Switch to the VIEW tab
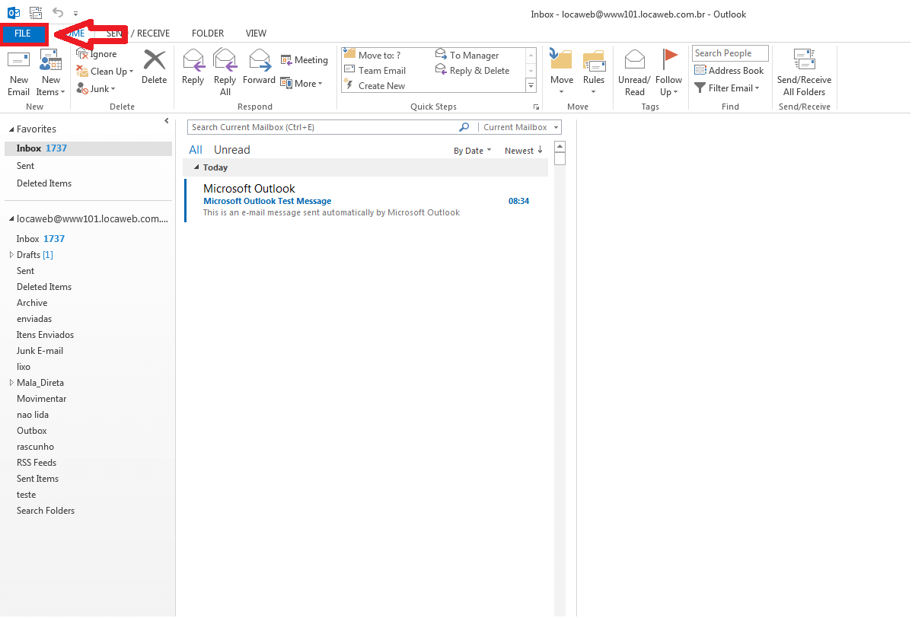Image resolution: width=912 pixels, height=618 pixels. (256, 33)
